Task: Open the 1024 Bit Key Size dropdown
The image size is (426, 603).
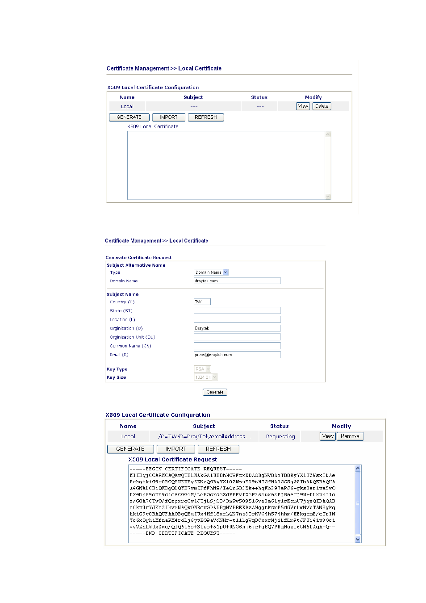Action: click(x=206, y=377)
